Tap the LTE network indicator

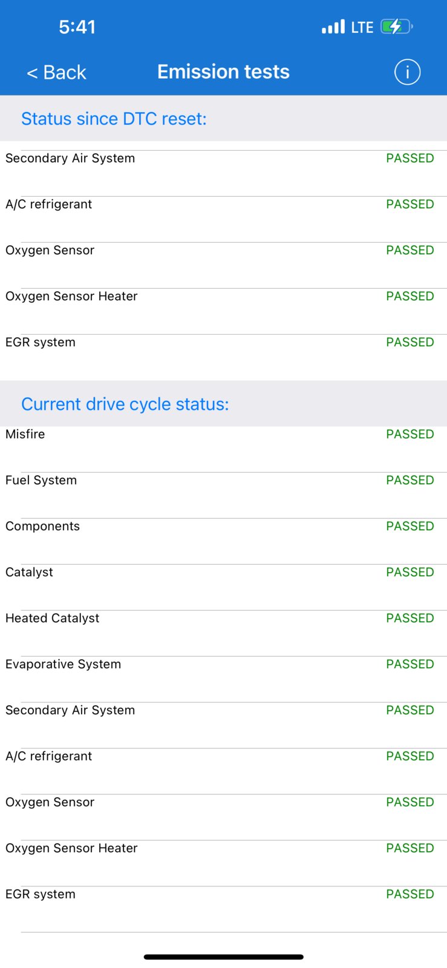coord(362,27)
